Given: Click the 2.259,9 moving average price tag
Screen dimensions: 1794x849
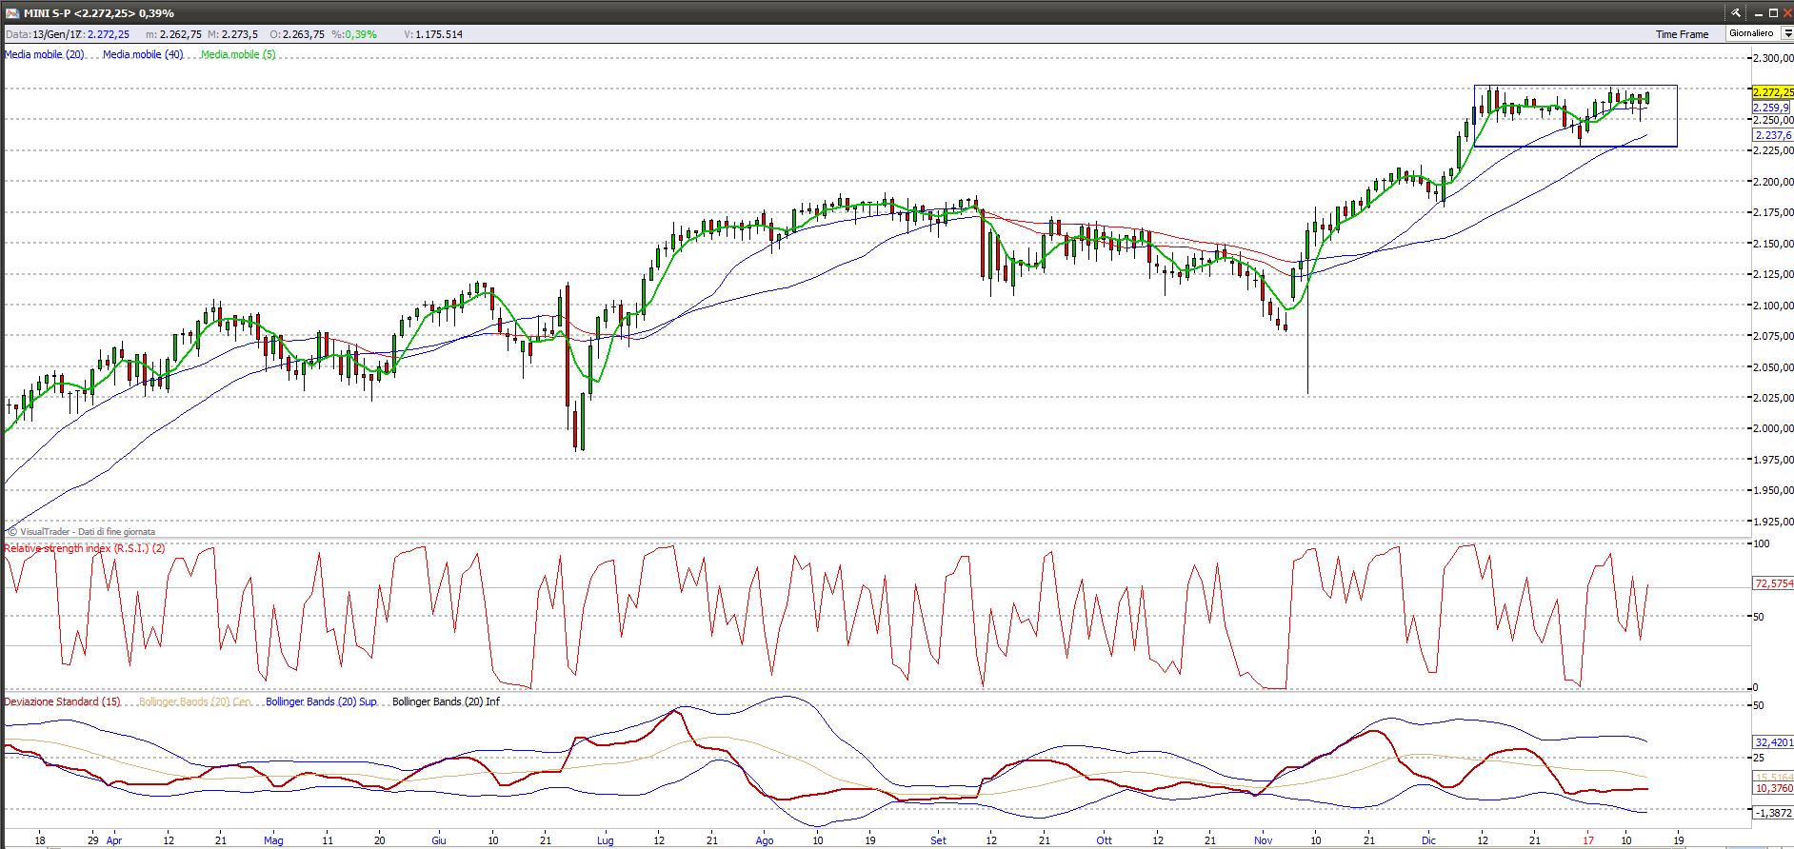Looking at the screenshot, I should pyautogui.click(x=1771, y=109).
